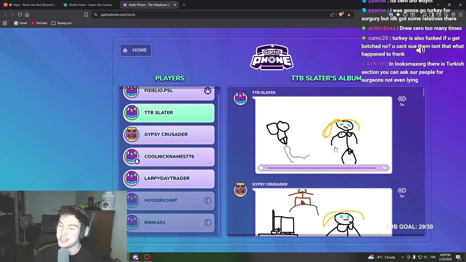Select player COOLNICKNAME5776
Viewport: 466px width, 262px height.
click(x=169, y=156)
